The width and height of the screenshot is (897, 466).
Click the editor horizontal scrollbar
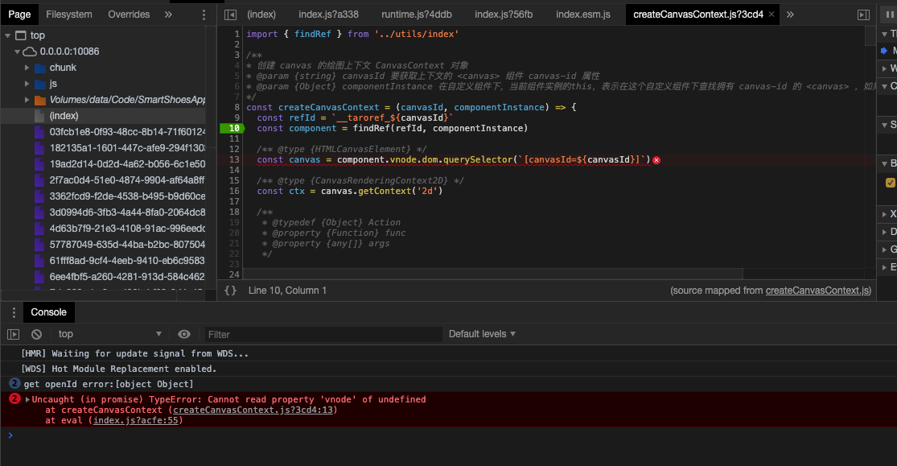pos(493,274)
